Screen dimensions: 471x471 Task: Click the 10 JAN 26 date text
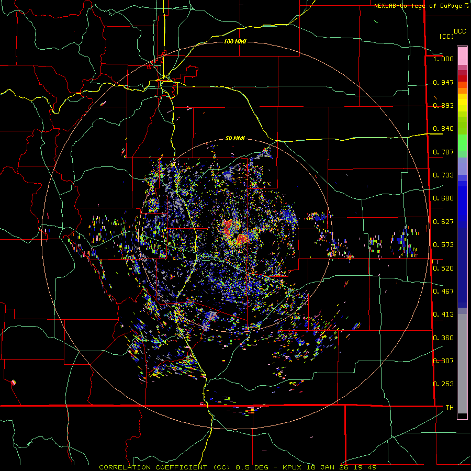point(328,467)
